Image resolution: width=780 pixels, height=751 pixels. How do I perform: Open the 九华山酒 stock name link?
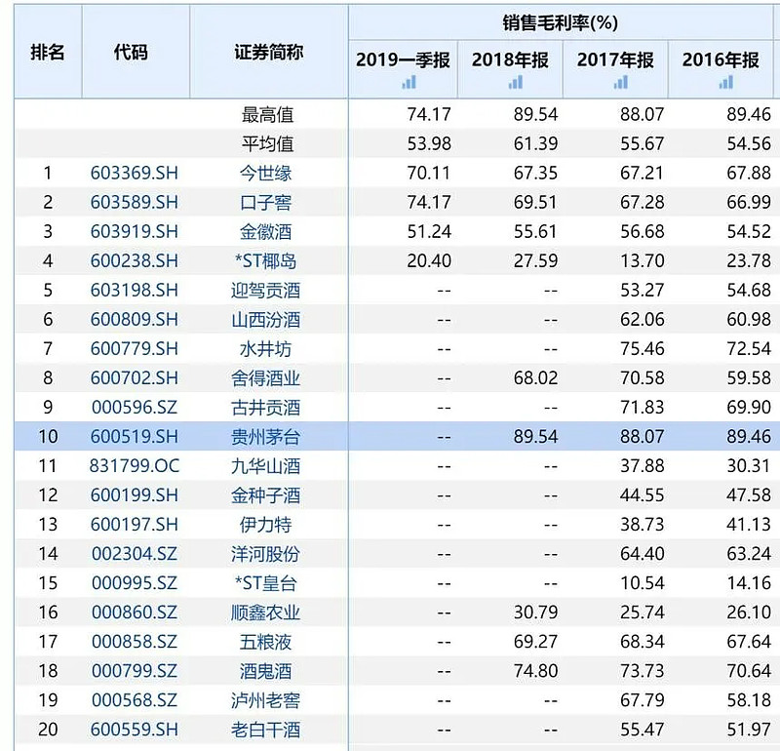(x=265, y=466)
